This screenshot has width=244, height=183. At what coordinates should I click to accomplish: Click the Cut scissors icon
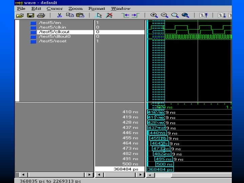coord(59,15)
